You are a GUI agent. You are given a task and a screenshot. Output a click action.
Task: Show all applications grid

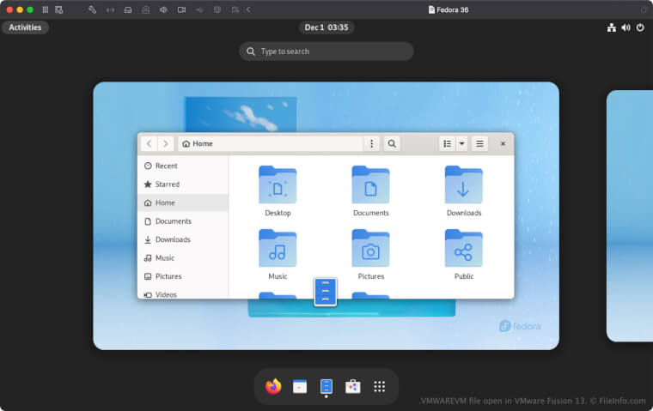pyautogui.click(x=379, y=387)
